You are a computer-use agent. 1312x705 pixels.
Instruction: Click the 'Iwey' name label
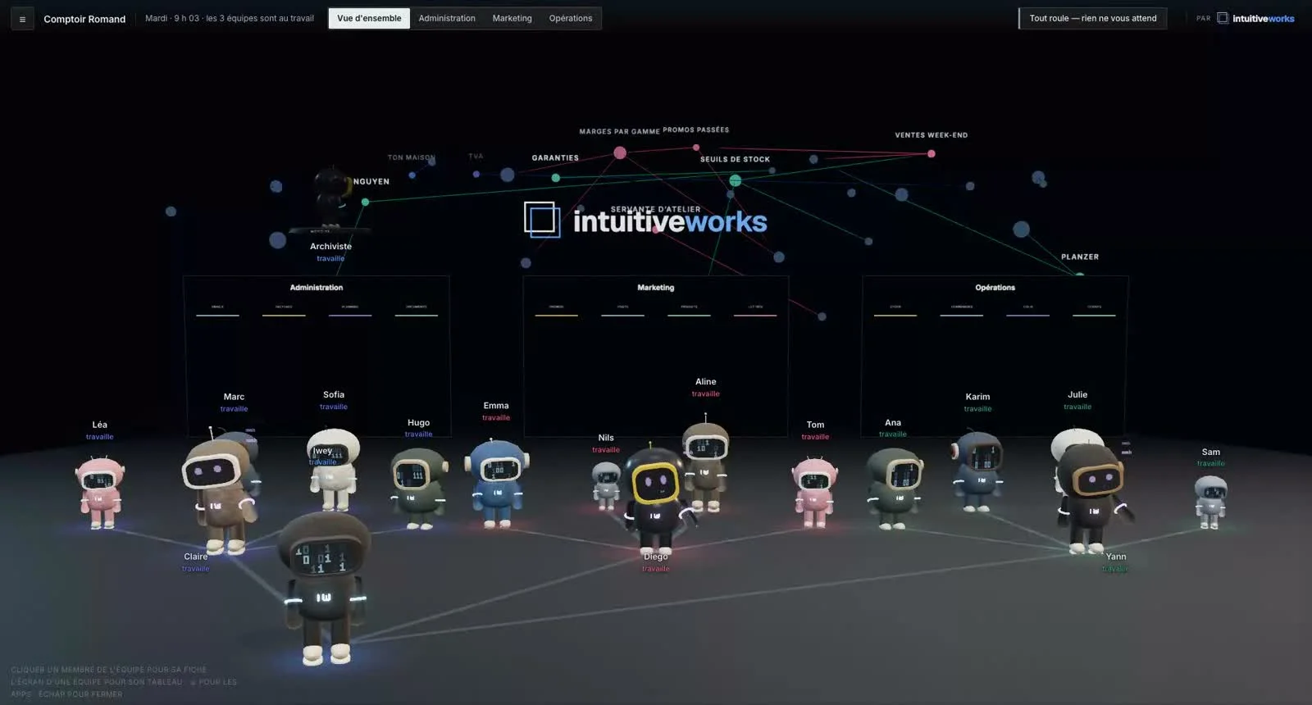323,451
